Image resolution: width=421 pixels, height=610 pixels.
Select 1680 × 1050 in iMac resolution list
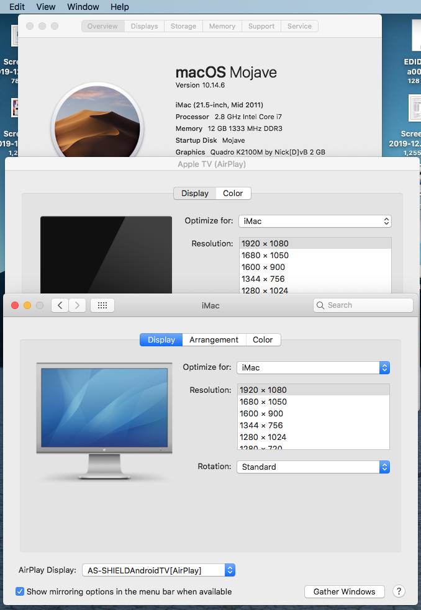[314, 402]
